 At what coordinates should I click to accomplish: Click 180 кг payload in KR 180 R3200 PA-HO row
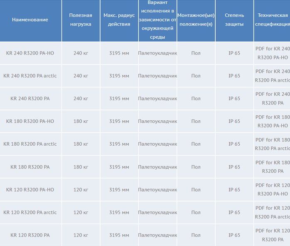(x=81, y=122)
